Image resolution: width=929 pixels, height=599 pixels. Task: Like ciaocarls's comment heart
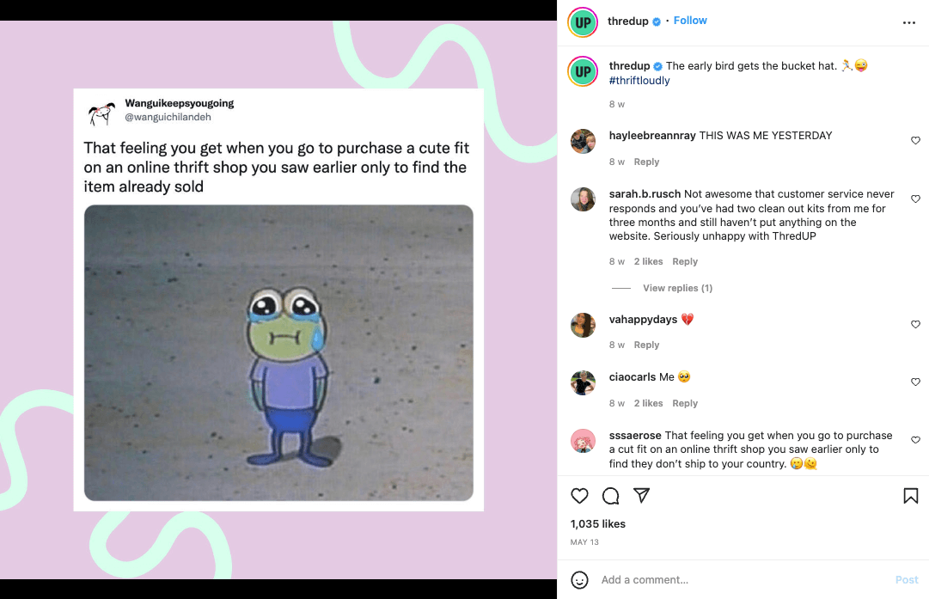click(x=915, y=382)
